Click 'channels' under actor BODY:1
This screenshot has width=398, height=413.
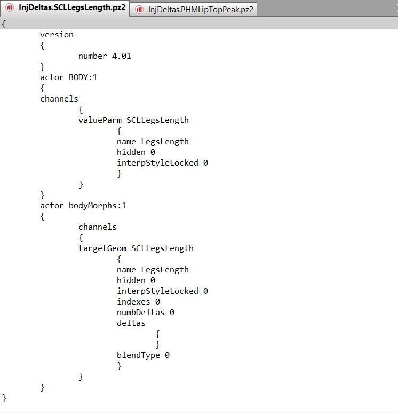59,99
